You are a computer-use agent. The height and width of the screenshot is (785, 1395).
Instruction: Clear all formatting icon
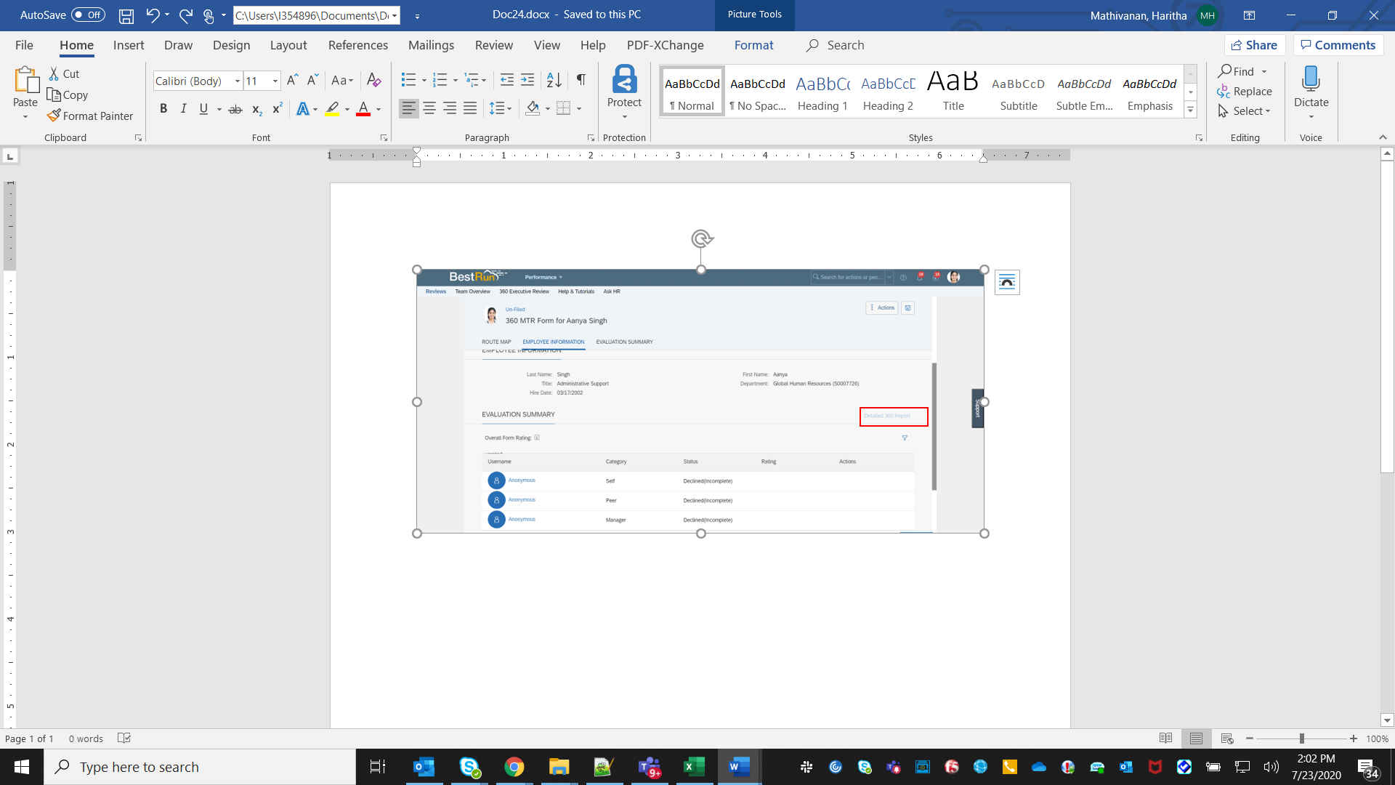[x=373, y=81]
